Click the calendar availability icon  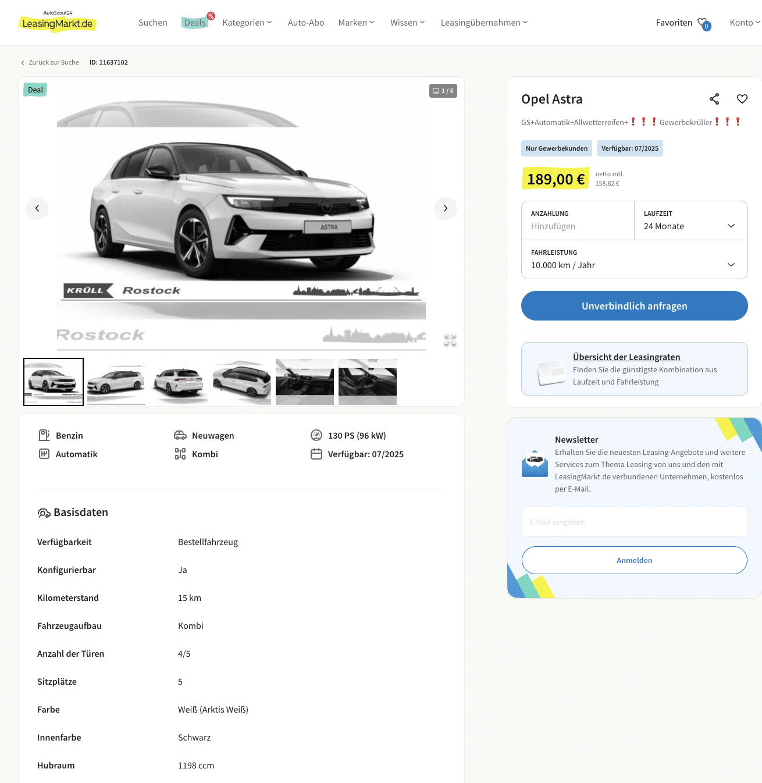pyautogui.click(x=316, y=454)
